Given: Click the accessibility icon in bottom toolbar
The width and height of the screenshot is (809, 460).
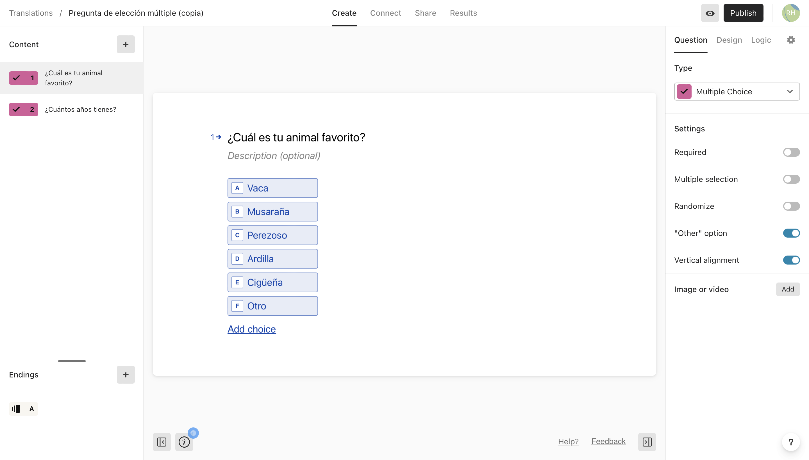Looking at the screenshot, I should coord(185,442).
